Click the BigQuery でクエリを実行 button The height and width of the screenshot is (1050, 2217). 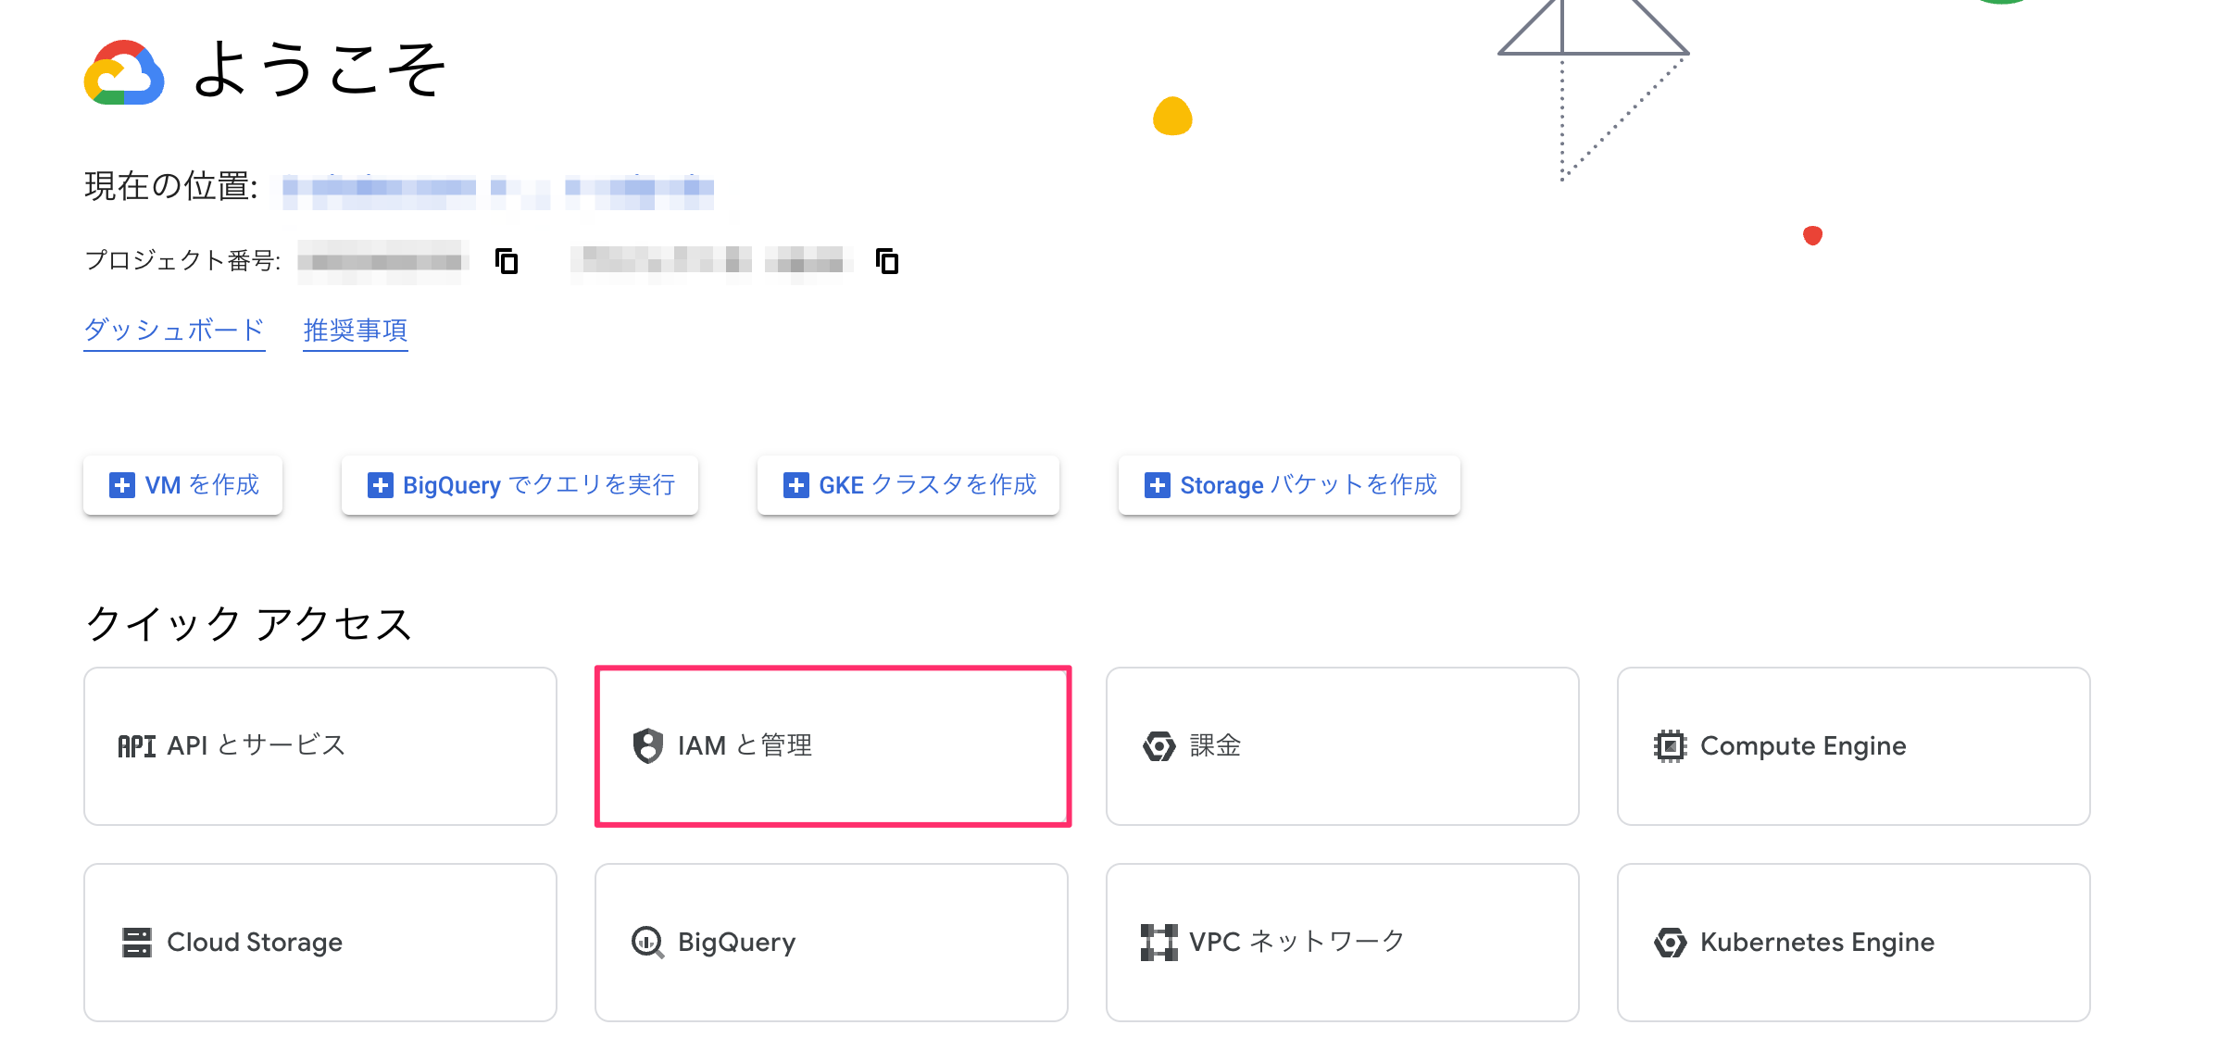520,485
